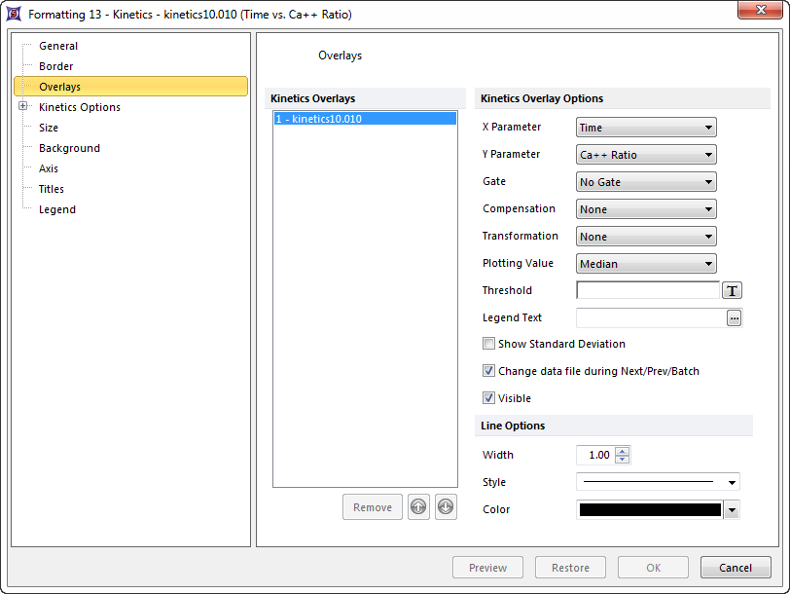790x594 pixels.
Task: Open the line Style dropdown
Action: coord(658,482)
